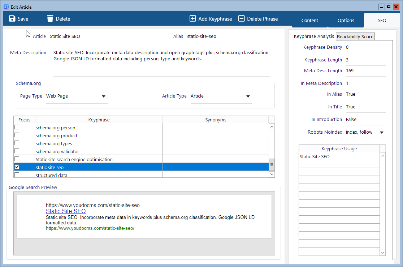This screenshot has height=267, width=403.
Task: Check the schema.org person focus checkbox
Action: pos(17,127)
